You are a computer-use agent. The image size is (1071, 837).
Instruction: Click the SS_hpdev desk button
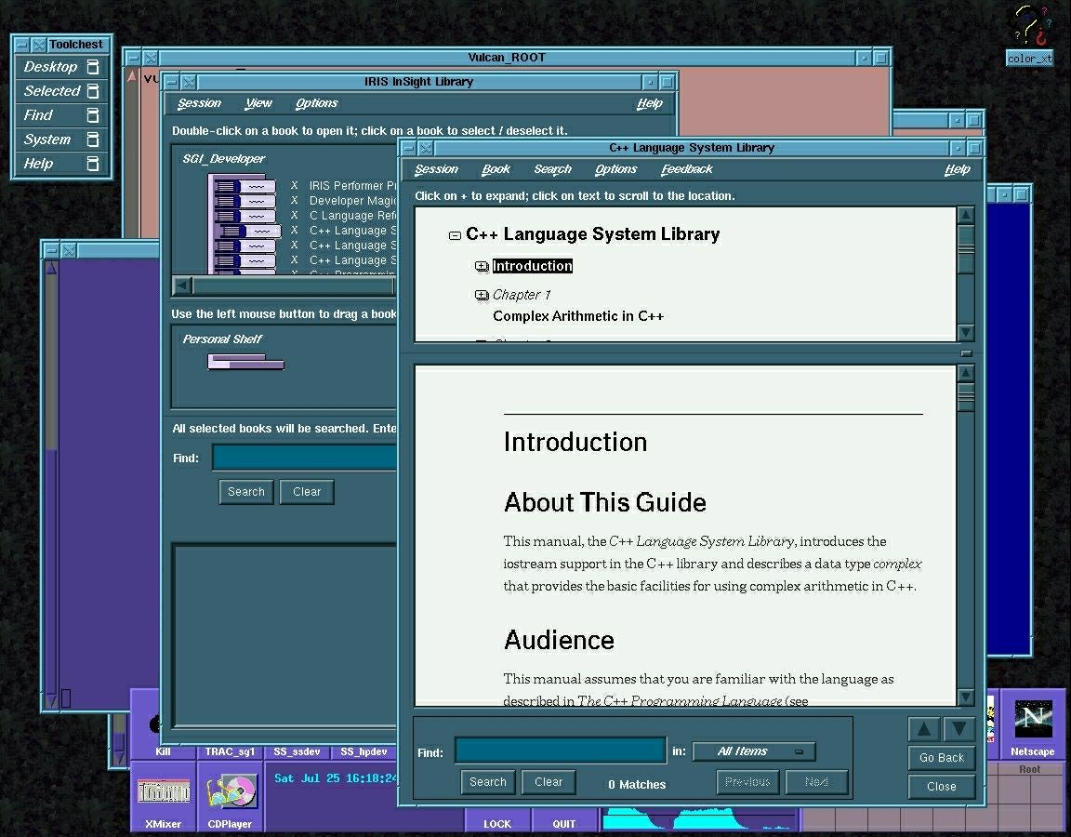[364, 751]
